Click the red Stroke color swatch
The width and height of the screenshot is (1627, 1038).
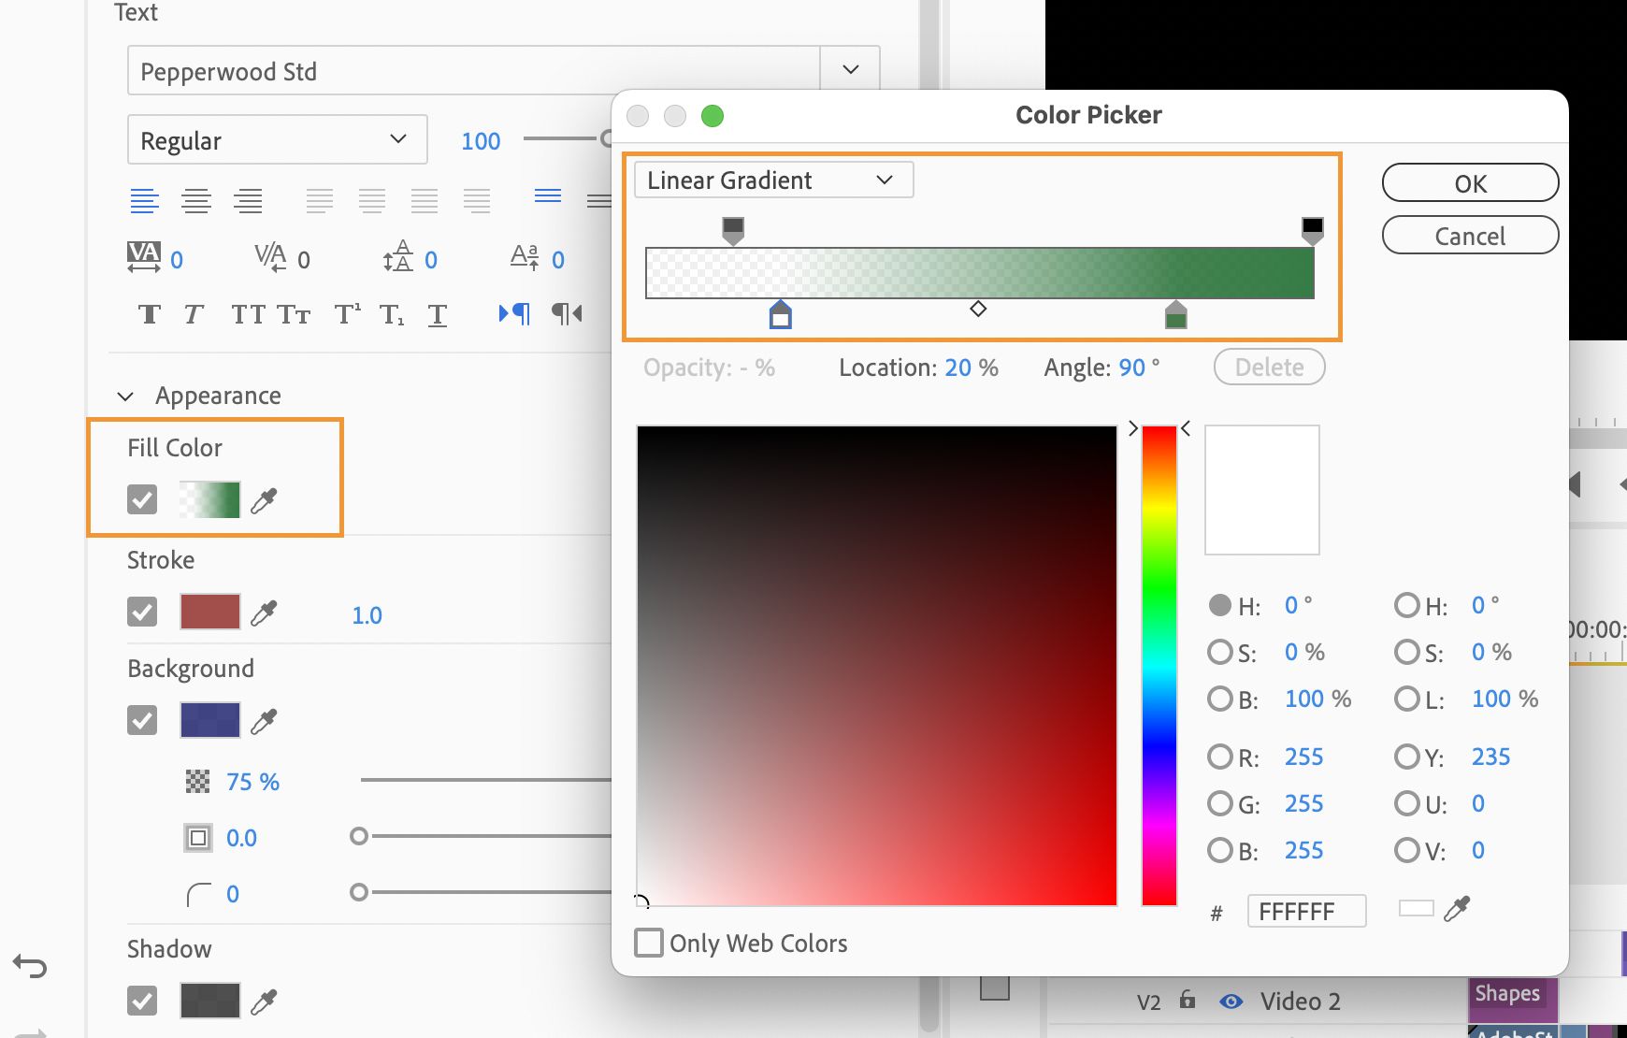209,612
